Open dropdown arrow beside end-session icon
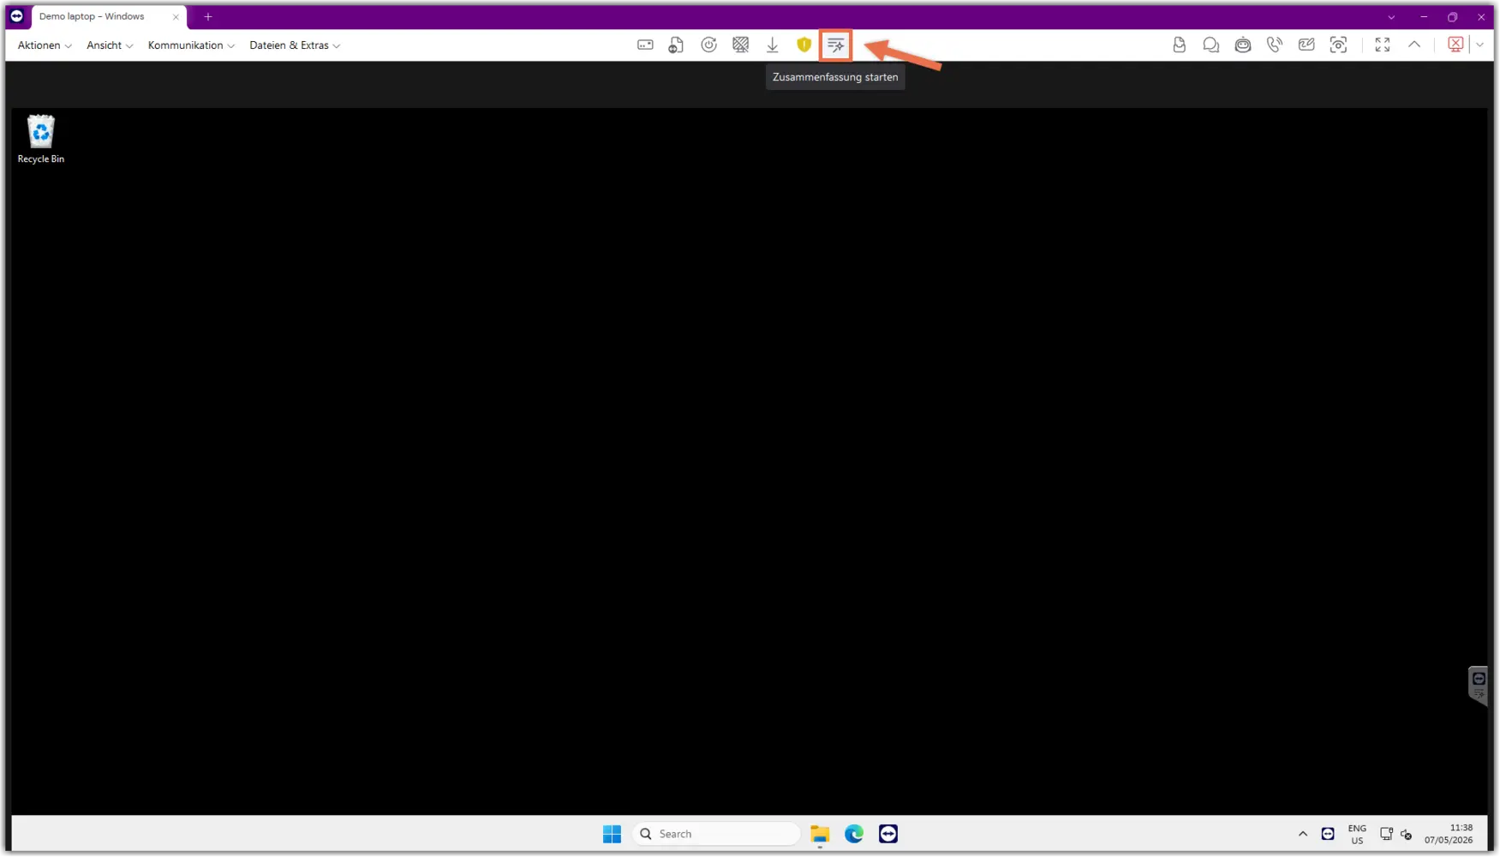The width and height of the screenshot is (1500, 857). point(1480,45)
